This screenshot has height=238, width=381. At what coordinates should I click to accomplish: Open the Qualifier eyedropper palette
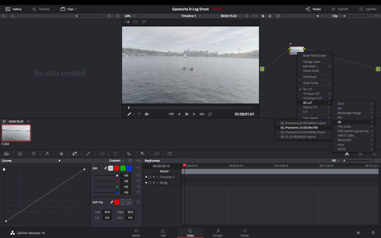(x=88, y=154)
